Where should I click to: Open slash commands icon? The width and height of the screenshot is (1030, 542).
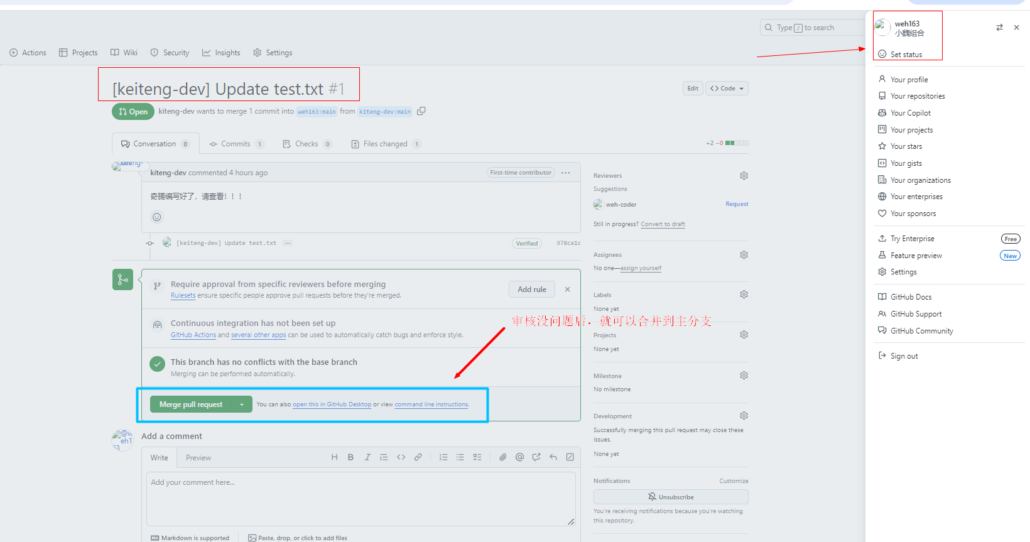pyautogui.click(x=570, y=457)
